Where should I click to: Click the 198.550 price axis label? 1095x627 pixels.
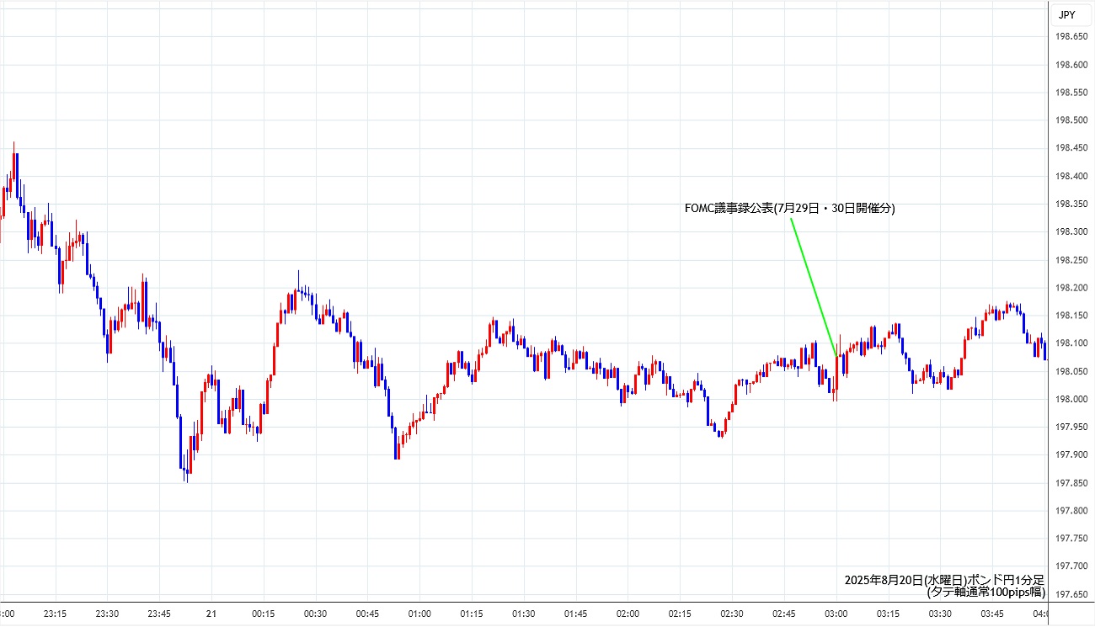pyautogui.click(x=1072, y=93)
